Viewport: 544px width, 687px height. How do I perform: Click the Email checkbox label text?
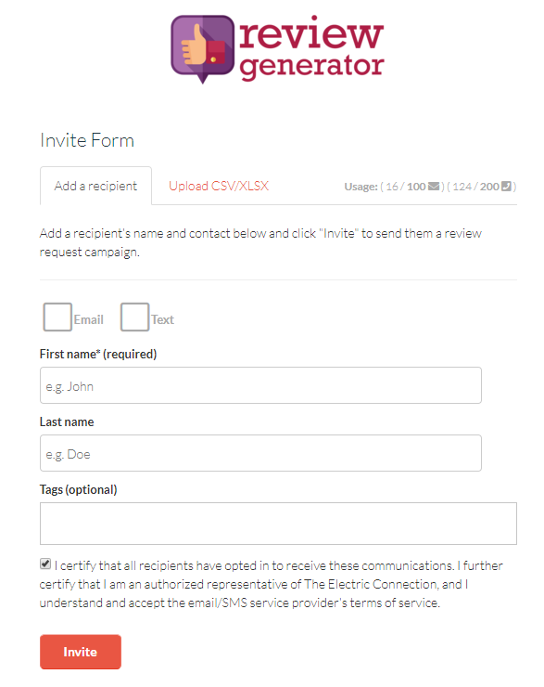[x=89, y=319]
